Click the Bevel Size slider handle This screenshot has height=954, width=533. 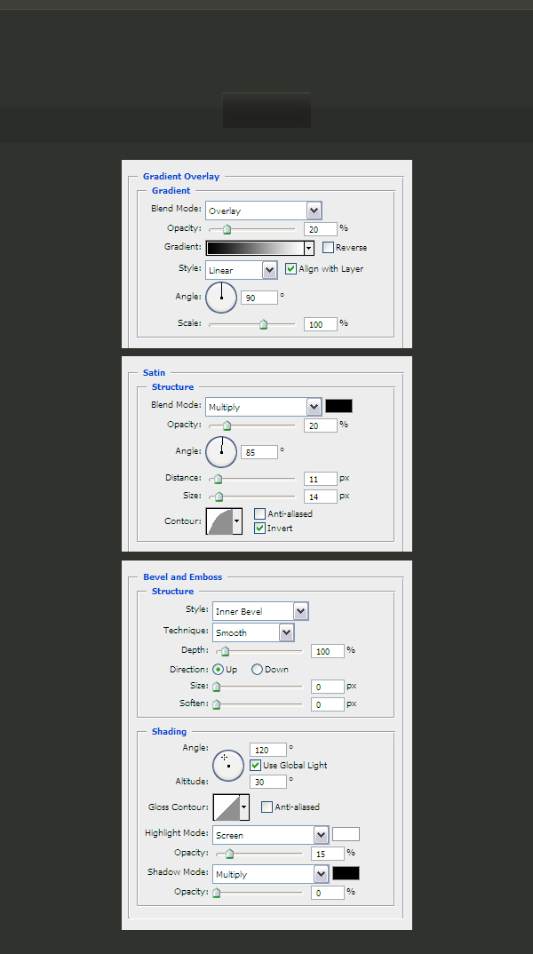(x=216, y=687)
